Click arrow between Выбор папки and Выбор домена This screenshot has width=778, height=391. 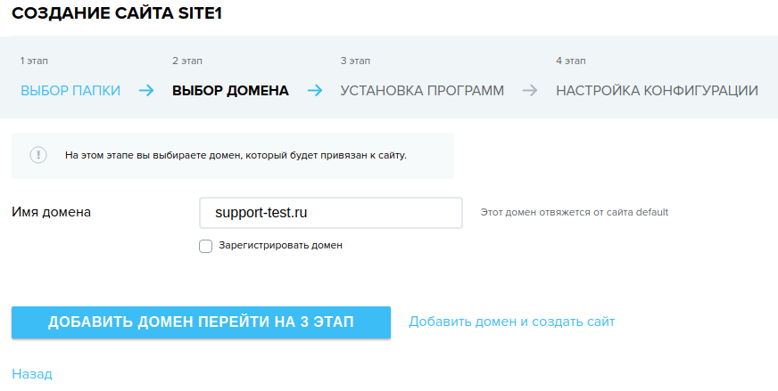[146, 91]
